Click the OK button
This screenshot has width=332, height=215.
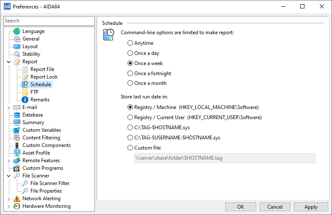[241, 207]
